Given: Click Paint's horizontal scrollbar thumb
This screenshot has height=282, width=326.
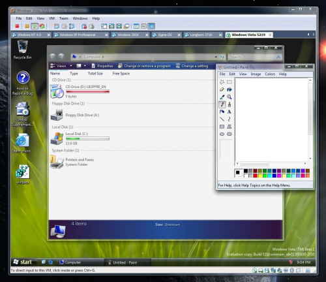Looking at the screenshot, I should pos(254,163).
